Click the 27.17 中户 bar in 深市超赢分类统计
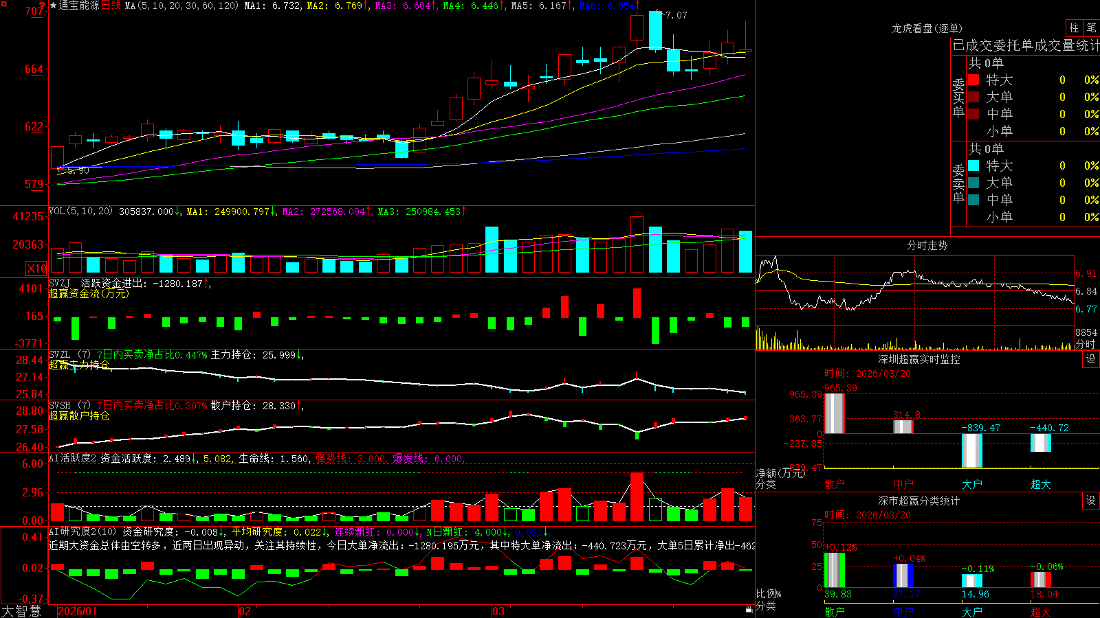Screen dimensions: 1100x618 [903, 575]
